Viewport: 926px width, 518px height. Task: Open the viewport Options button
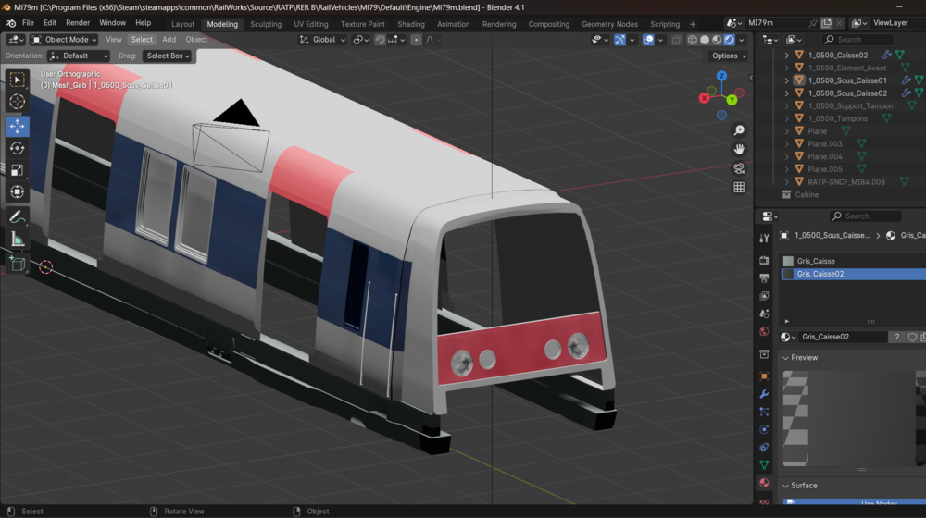click(x=729, y=55)
